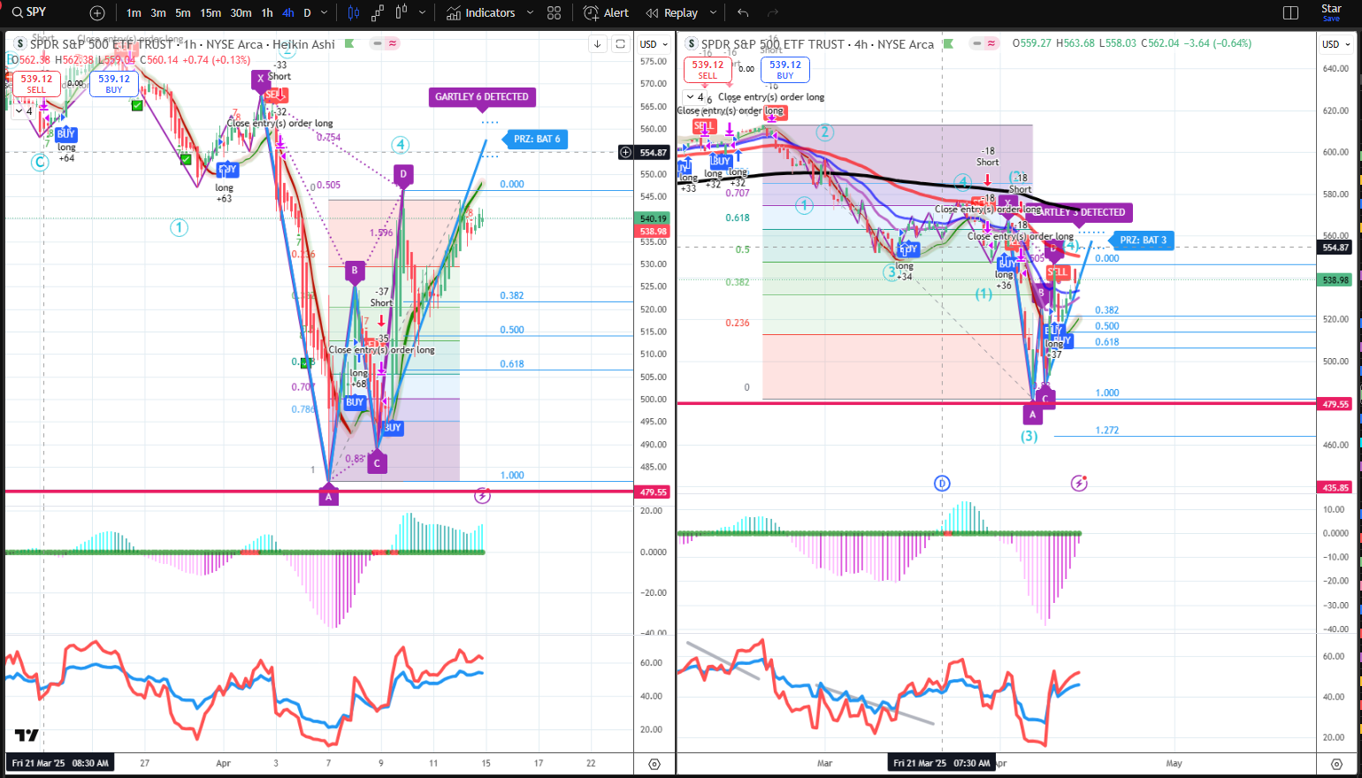Expand the Indicators favorites dropdown arrow
Image resolution: width=1362 pixels, height=778 pixels.
pos(530,12)
